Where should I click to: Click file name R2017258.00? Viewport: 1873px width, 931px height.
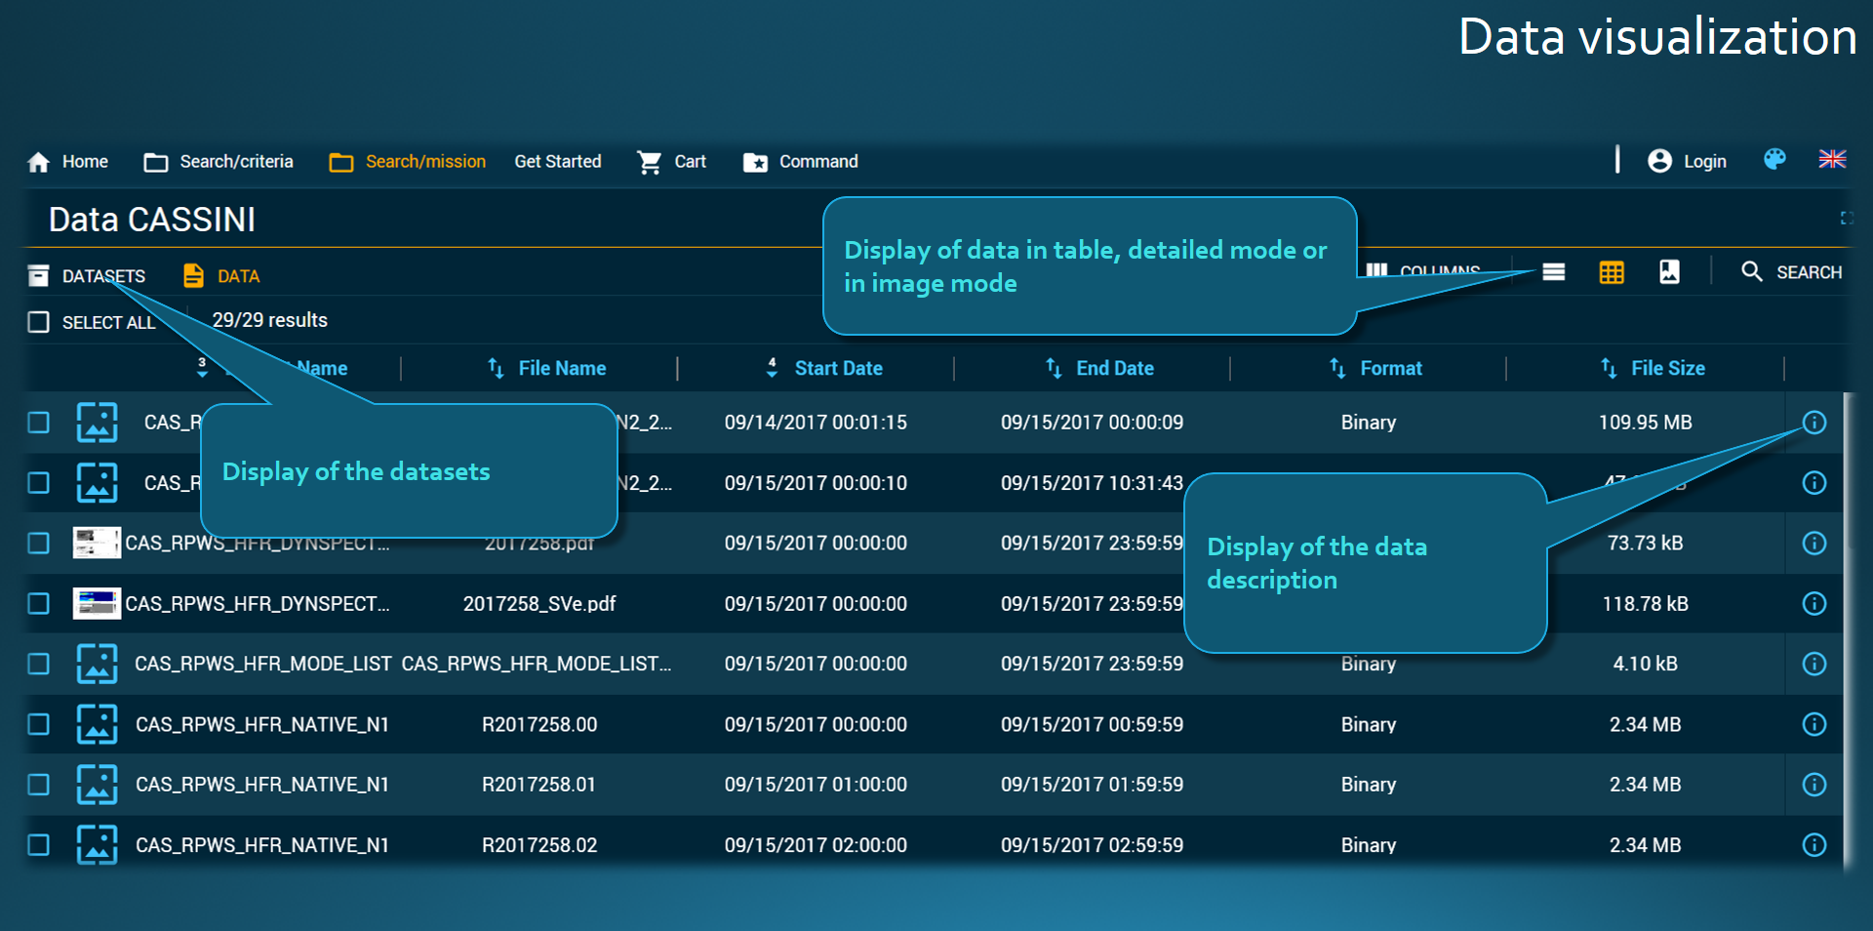coord(539,724)
